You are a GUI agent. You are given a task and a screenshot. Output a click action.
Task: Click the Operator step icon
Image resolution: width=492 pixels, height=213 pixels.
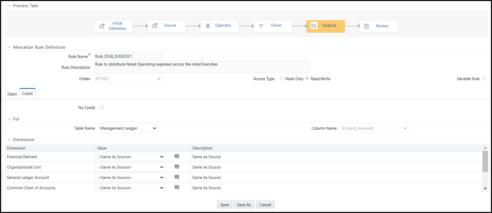(207, 26)
